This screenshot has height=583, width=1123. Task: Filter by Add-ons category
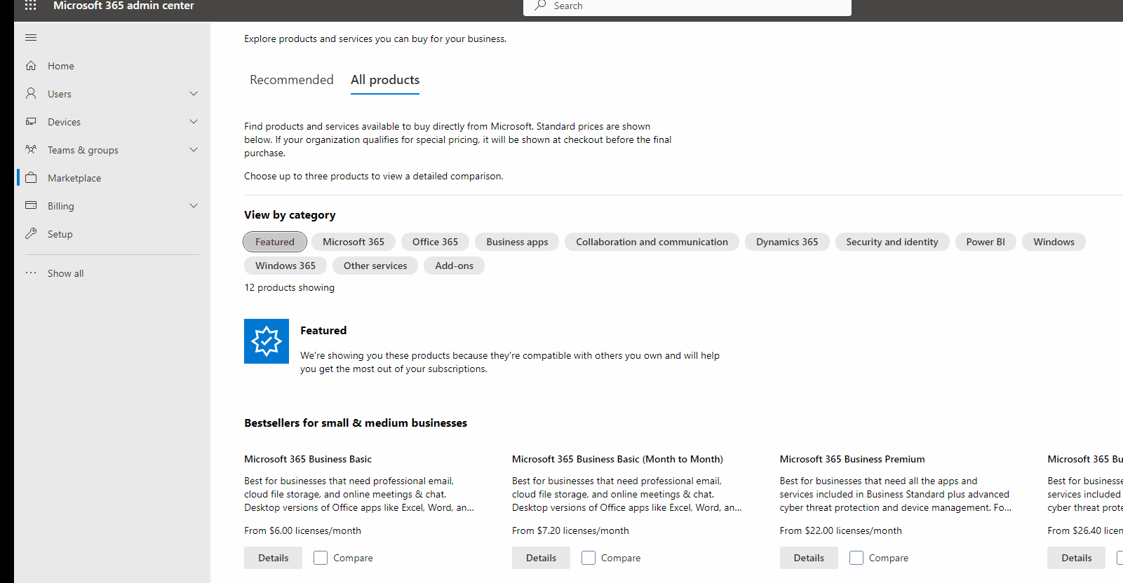coord(454,266)
